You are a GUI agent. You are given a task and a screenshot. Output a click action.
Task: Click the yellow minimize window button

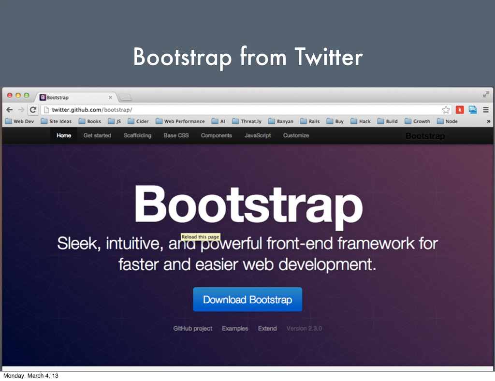tap(18, 95)
